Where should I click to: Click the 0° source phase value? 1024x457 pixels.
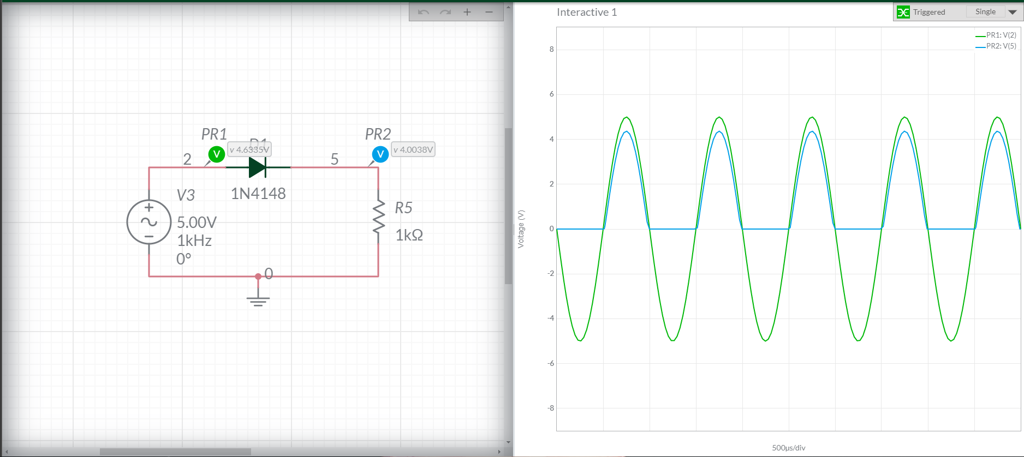pyautogui.click(x=184, y=258)
